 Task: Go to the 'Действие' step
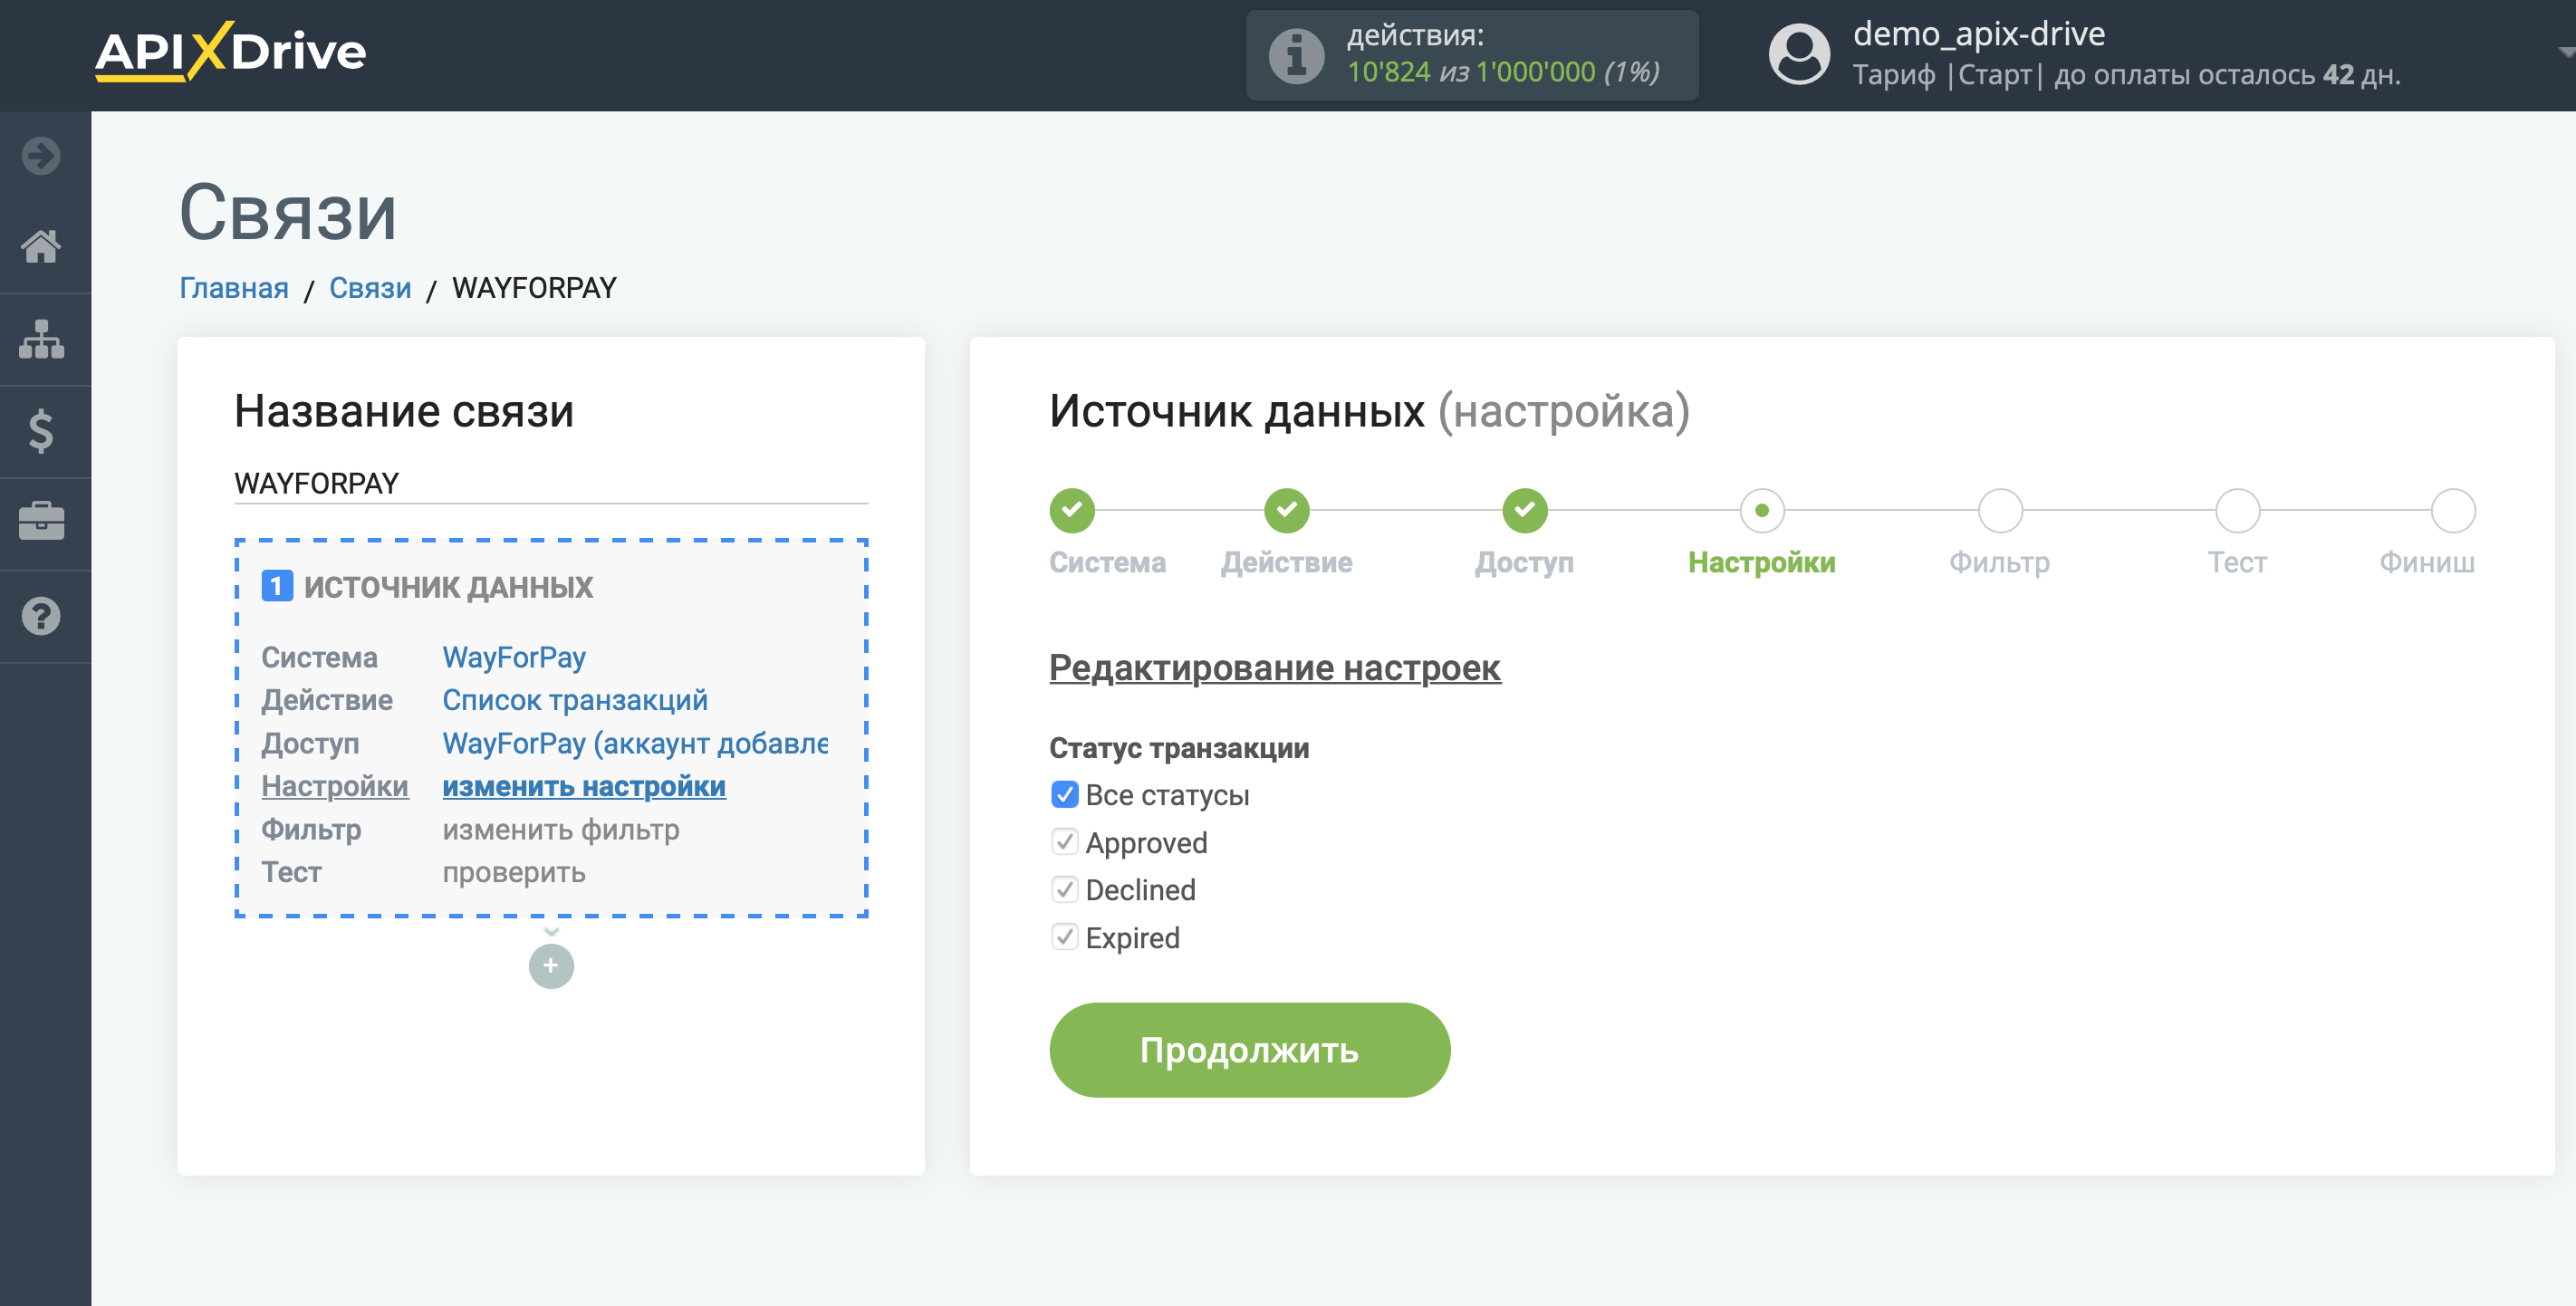click(1287, 511)
